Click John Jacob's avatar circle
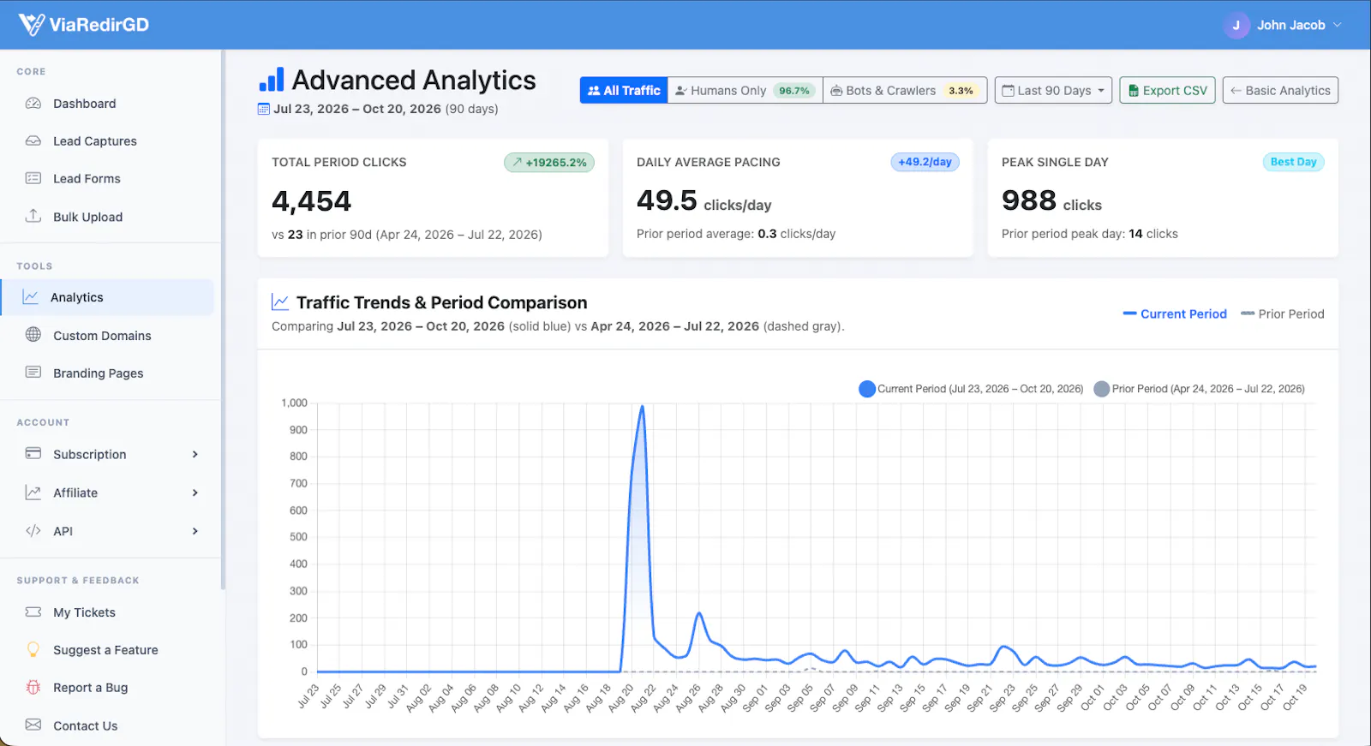 tap(1236, 25)
